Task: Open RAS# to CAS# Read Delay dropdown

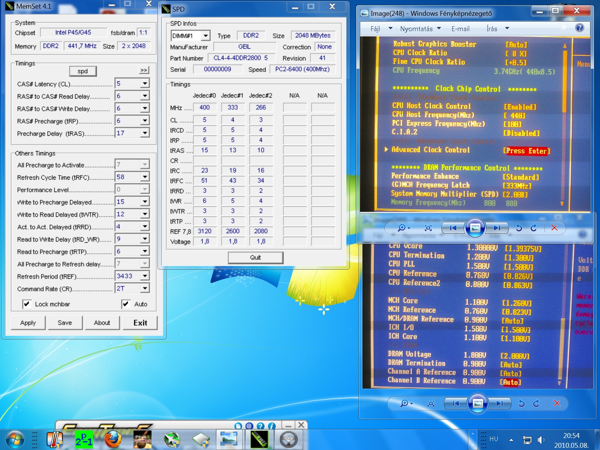Action: 145,96
